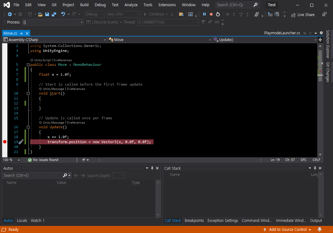Click the Thread filter funnel icon
The height and width of the screenshot is (233, 333).
[203, 22]
